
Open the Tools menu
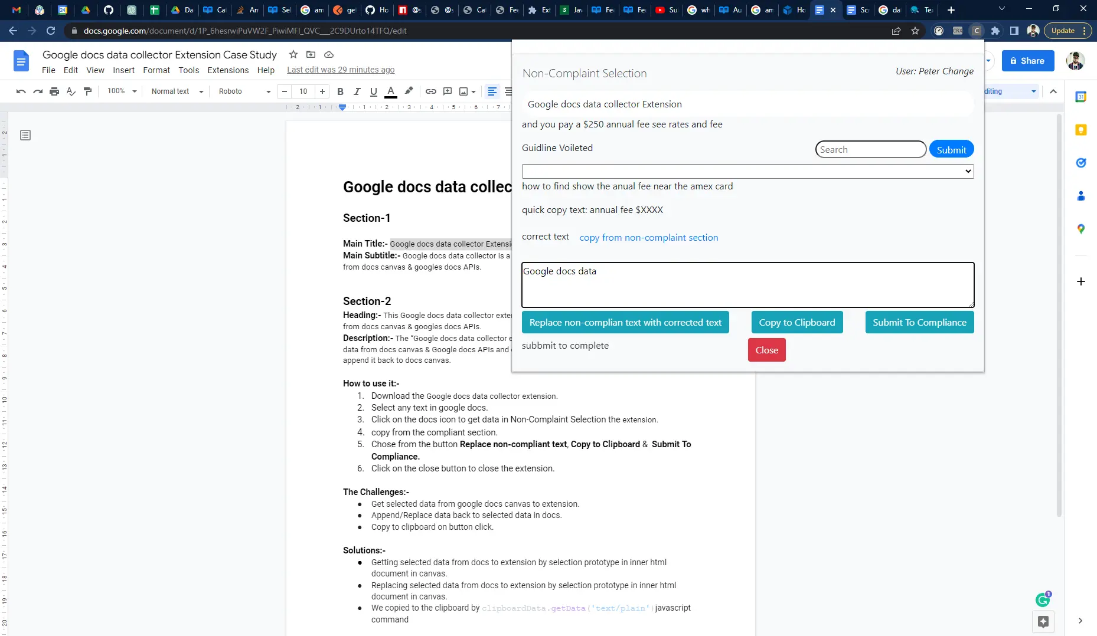[189, 70]
